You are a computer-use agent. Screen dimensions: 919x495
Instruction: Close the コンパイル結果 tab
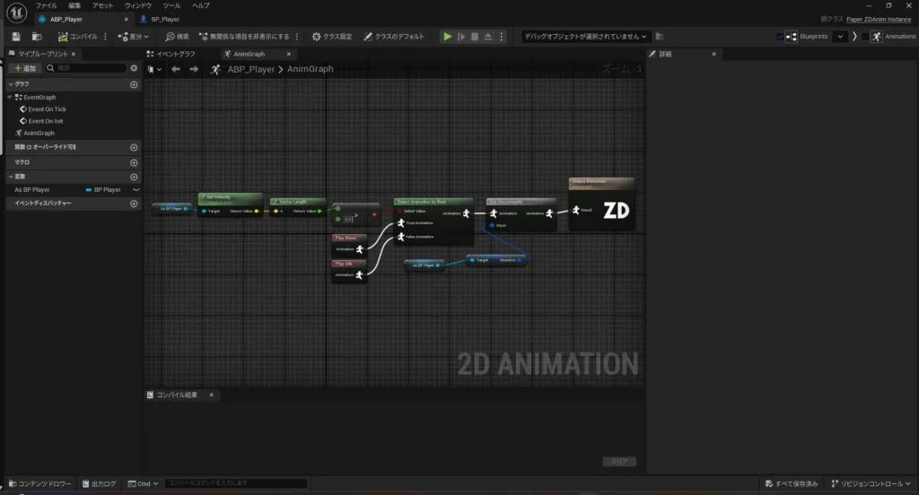coord(212,395)
